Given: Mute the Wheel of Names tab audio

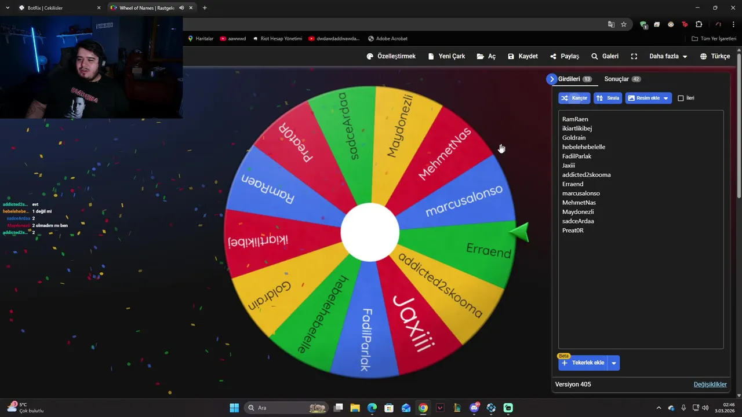Looking at the screenshot, I should point(181,8).
